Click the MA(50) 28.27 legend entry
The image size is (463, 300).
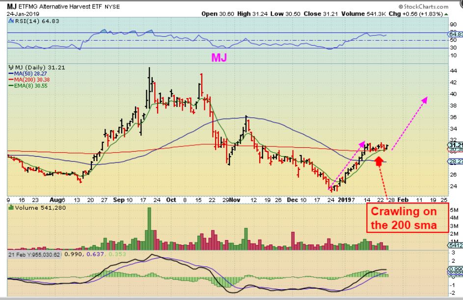[x=28, y=74]
